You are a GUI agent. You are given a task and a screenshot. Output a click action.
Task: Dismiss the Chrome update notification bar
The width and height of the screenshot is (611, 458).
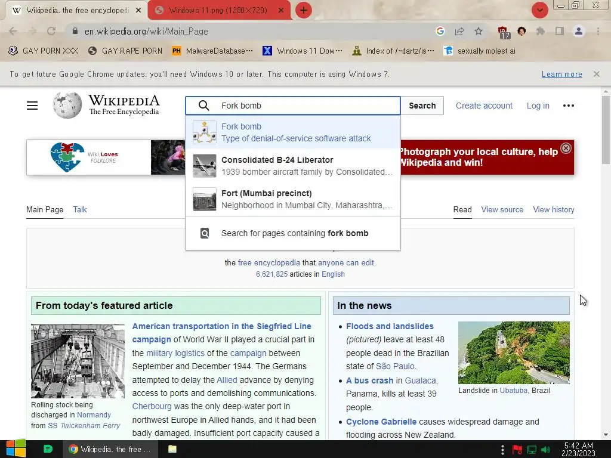pos(596,74)
